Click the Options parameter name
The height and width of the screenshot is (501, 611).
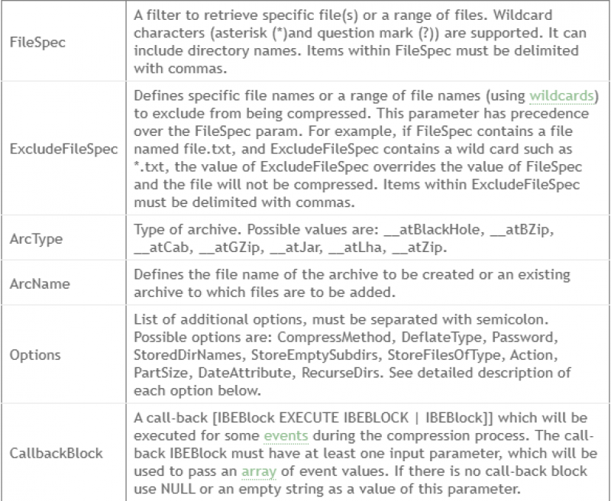[35, 355]
